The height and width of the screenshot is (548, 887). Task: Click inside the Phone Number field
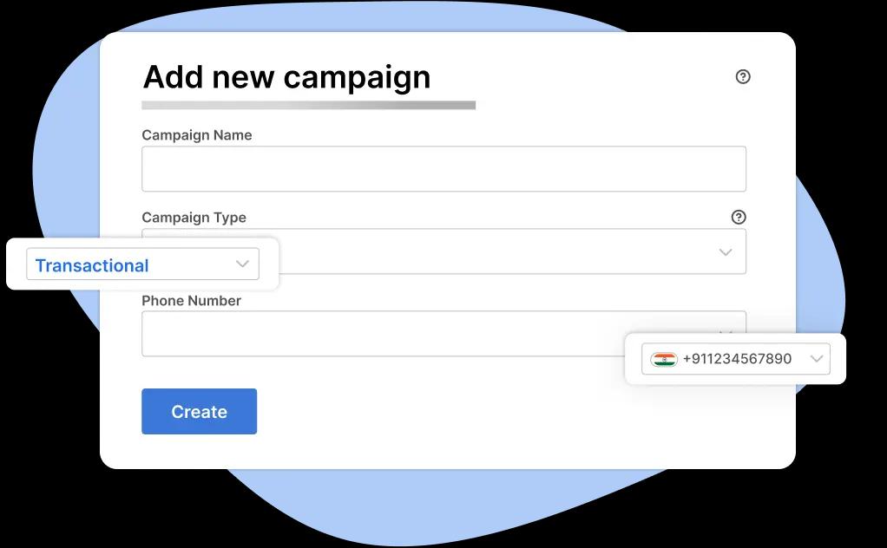pos(383,333)
